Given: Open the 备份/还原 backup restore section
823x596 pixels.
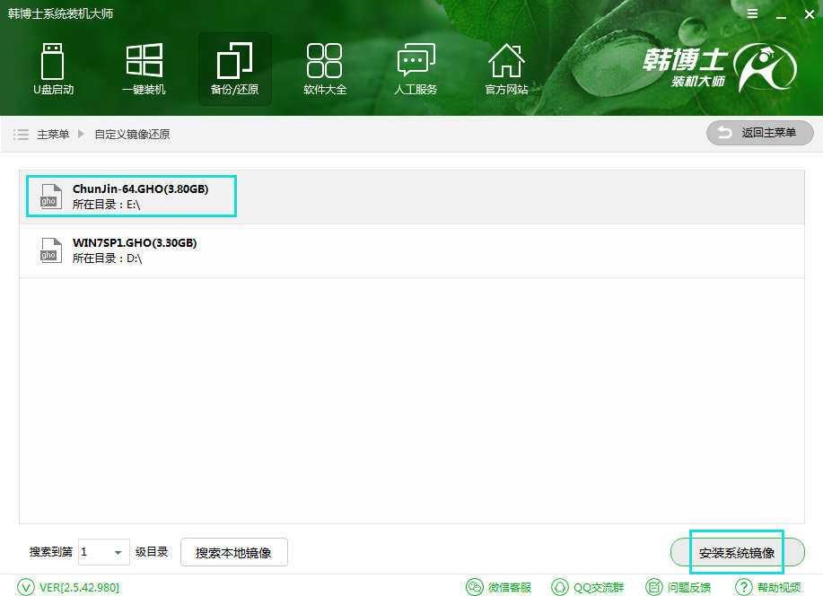Looking at the screenshot, I should click(x=234, y=69).
